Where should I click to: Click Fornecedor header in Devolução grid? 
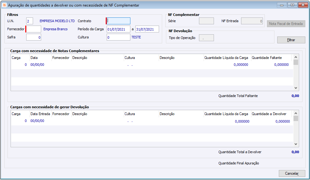(61, 114)
